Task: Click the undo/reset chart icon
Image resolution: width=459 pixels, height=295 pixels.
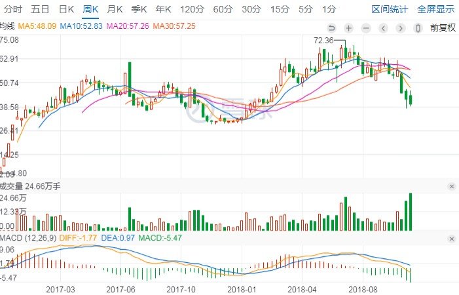Action: pyautogui.click(x=331, y=28)
